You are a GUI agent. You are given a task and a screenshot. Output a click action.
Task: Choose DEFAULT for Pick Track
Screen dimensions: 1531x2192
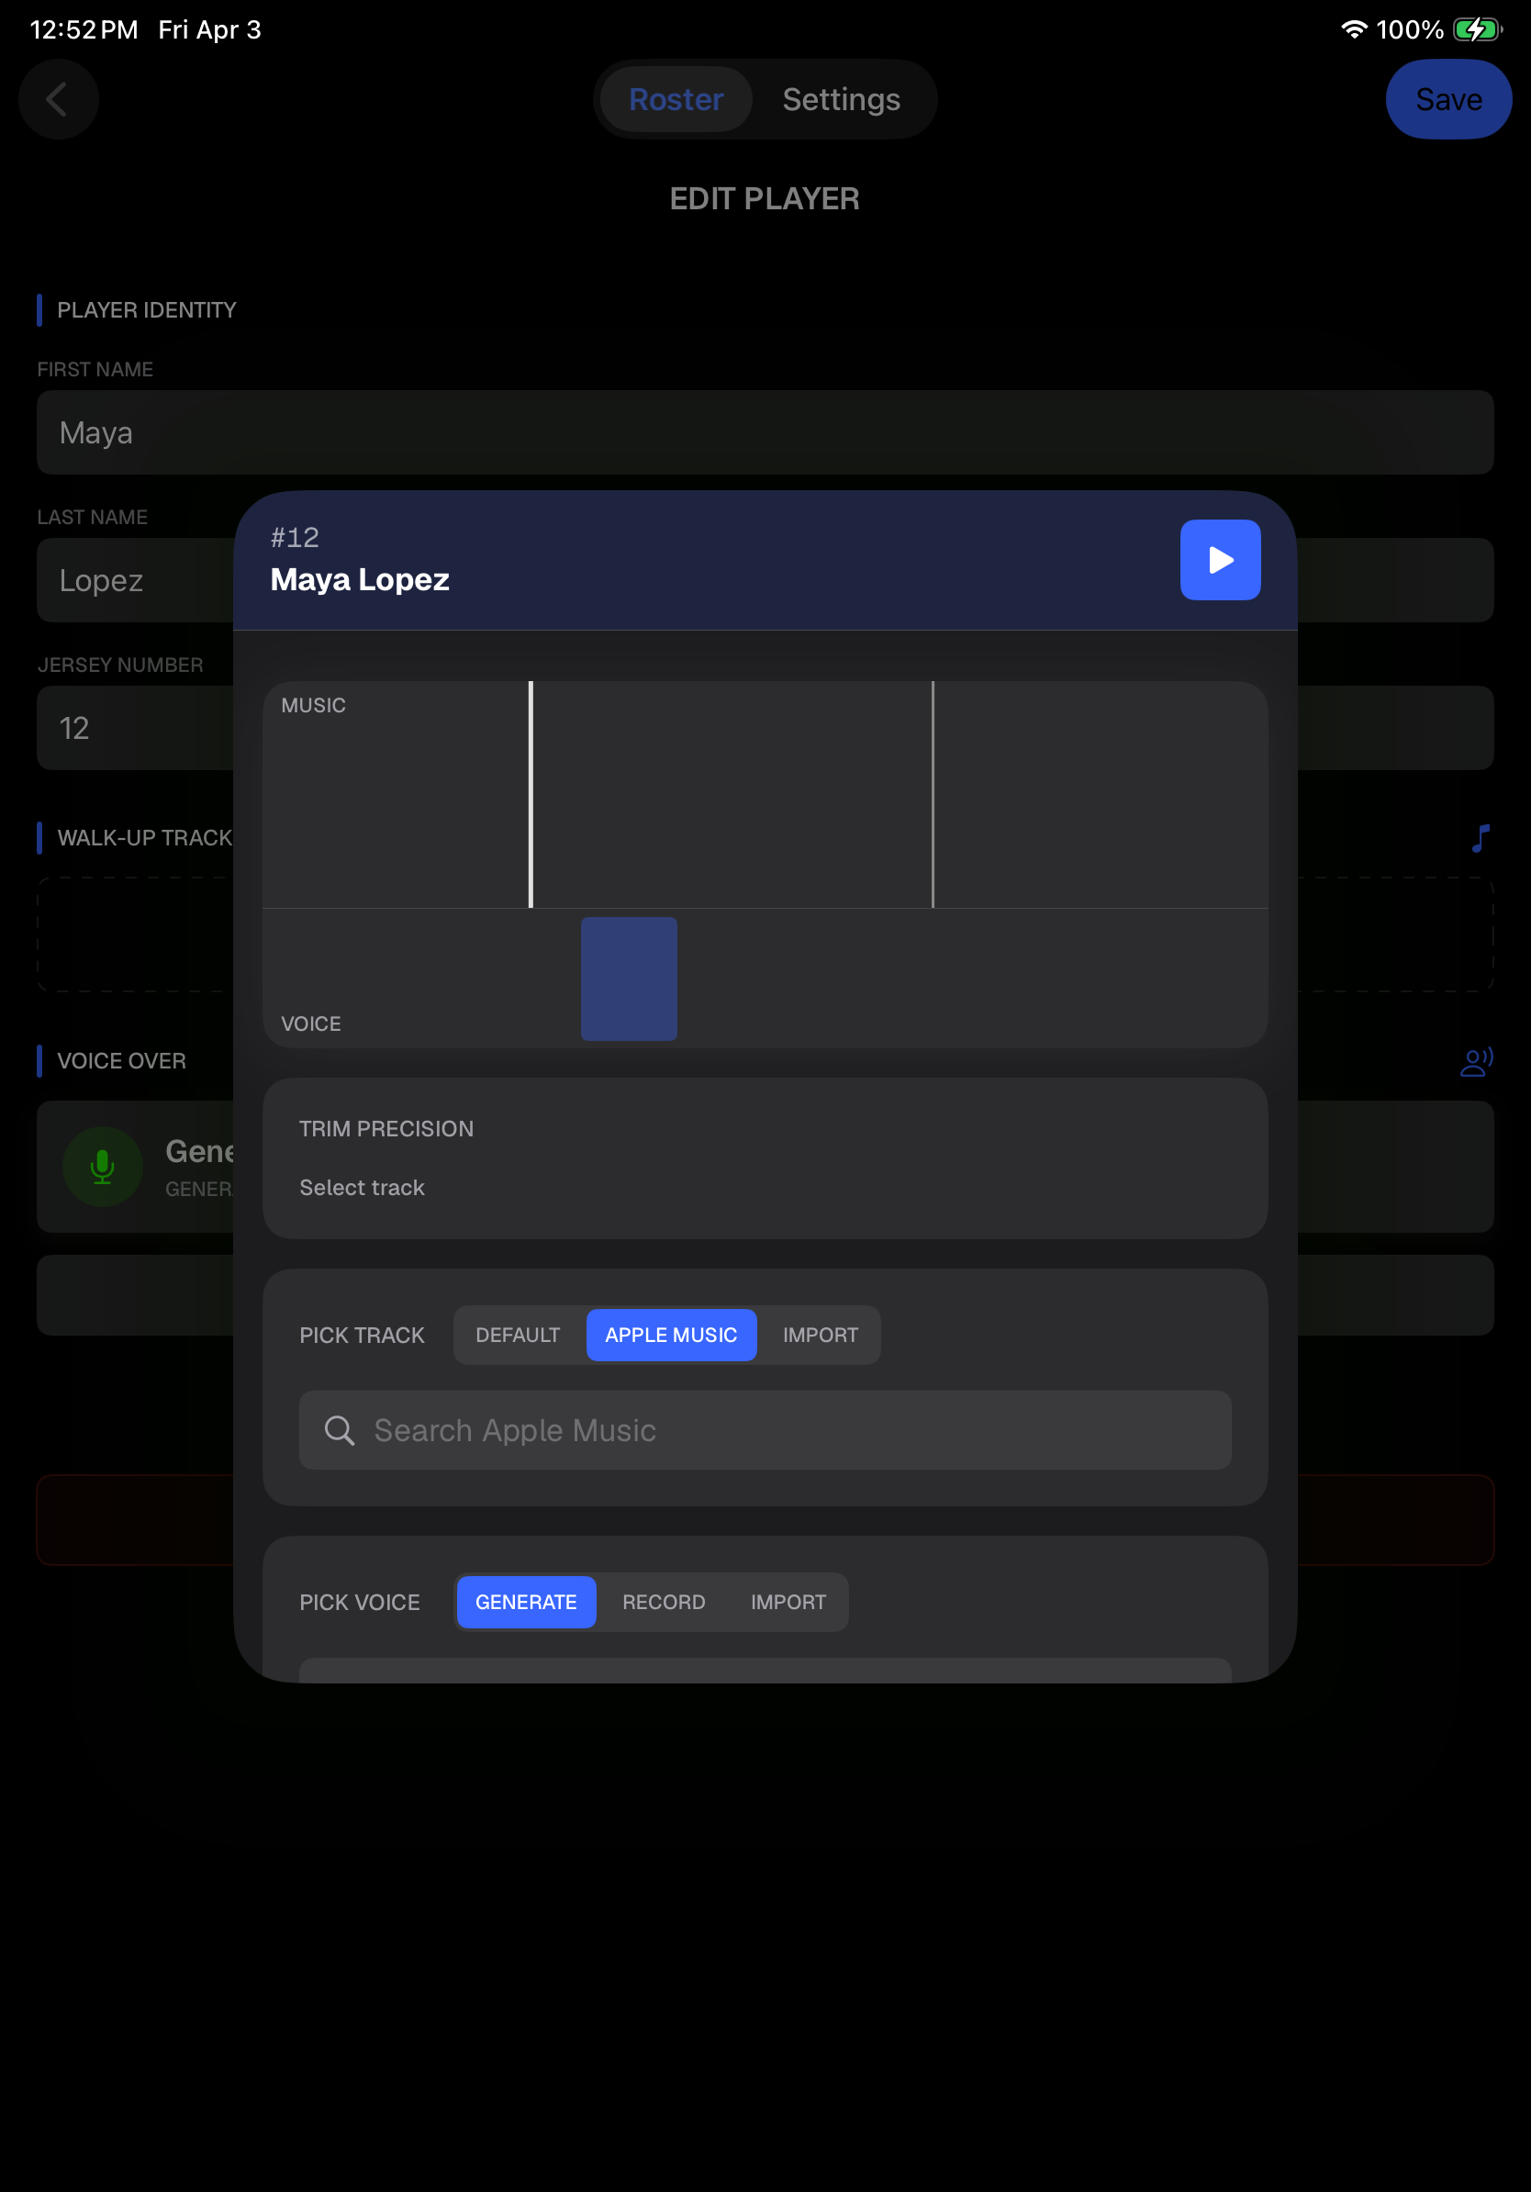[x=518, y=1335]
